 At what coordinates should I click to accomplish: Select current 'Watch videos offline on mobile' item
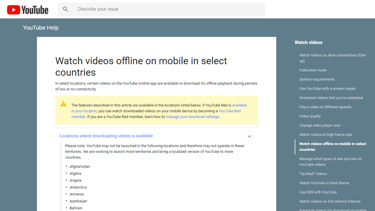click(333, 147)
